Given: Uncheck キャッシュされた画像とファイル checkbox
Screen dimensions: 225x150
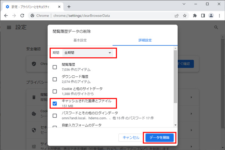Looking at the screenshot, I should point(55,103).
